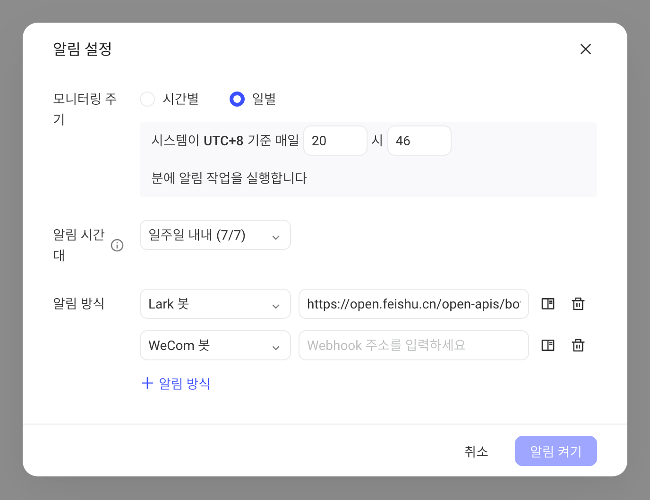Viewport: 650px width, 500px height.
Task: Click the 모니터링 주기 label
Action: click(85, 109)
